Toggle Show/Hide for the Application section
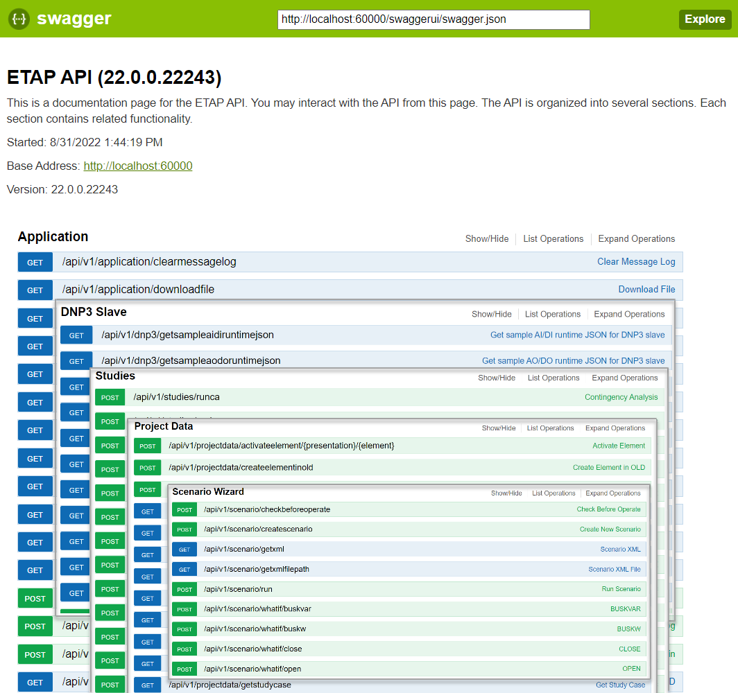Image resolution: width=738 pixels, height=693 pixels. click(487, 238)
